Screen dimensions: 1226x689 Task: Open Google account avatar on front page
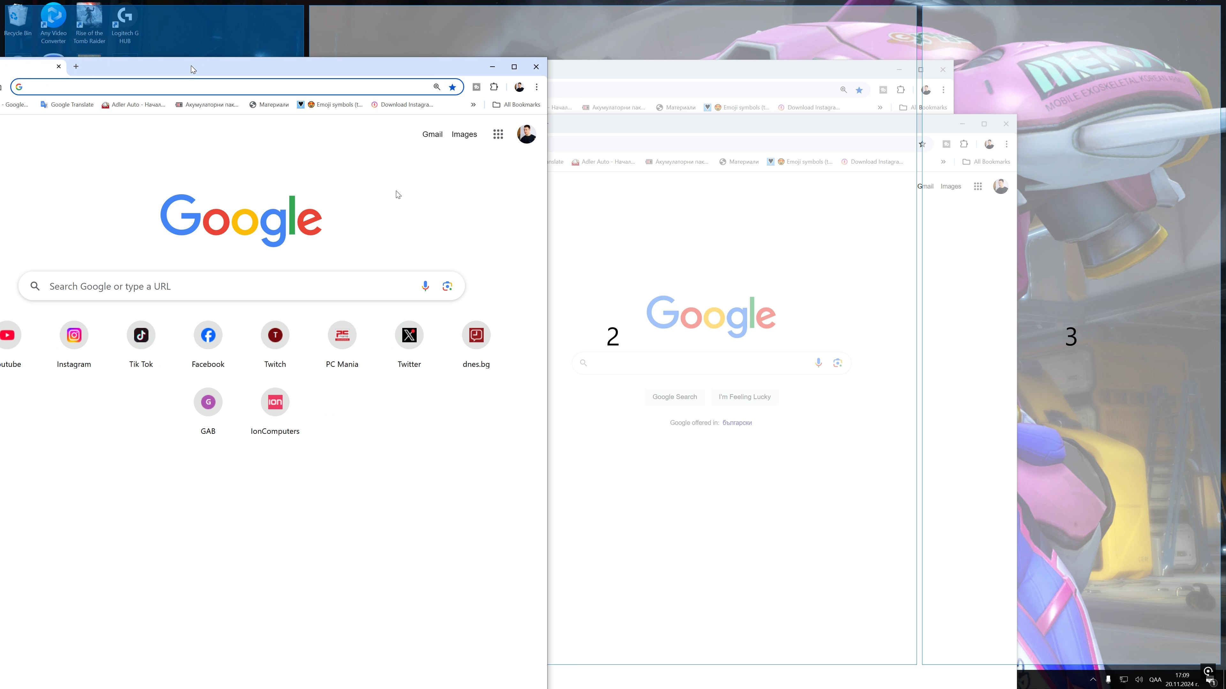click(x=526, y=135)
